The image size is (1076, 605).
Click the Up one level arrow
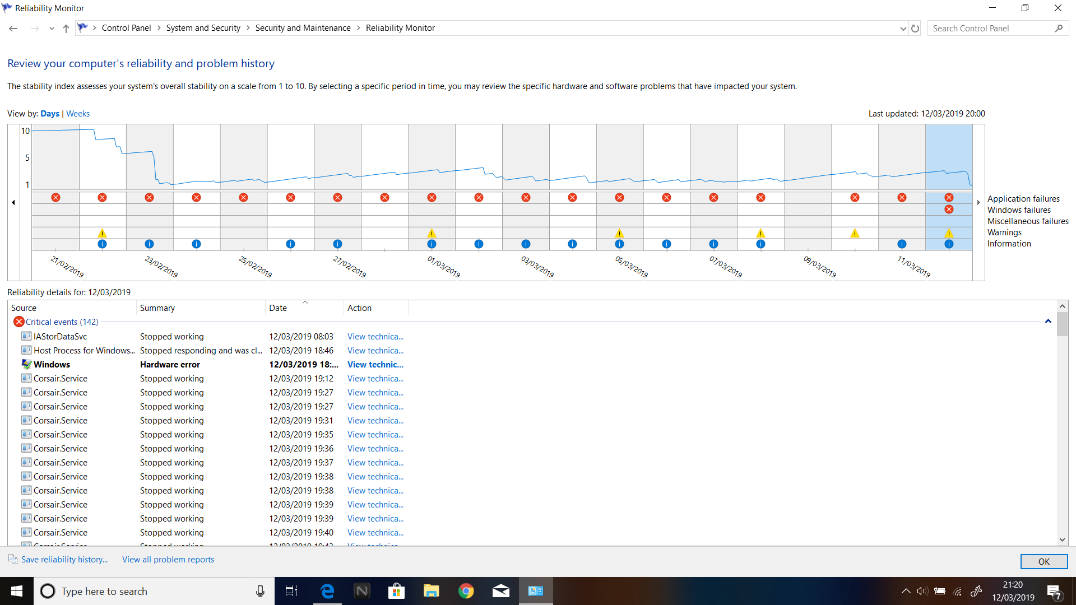tap(66, 29)
